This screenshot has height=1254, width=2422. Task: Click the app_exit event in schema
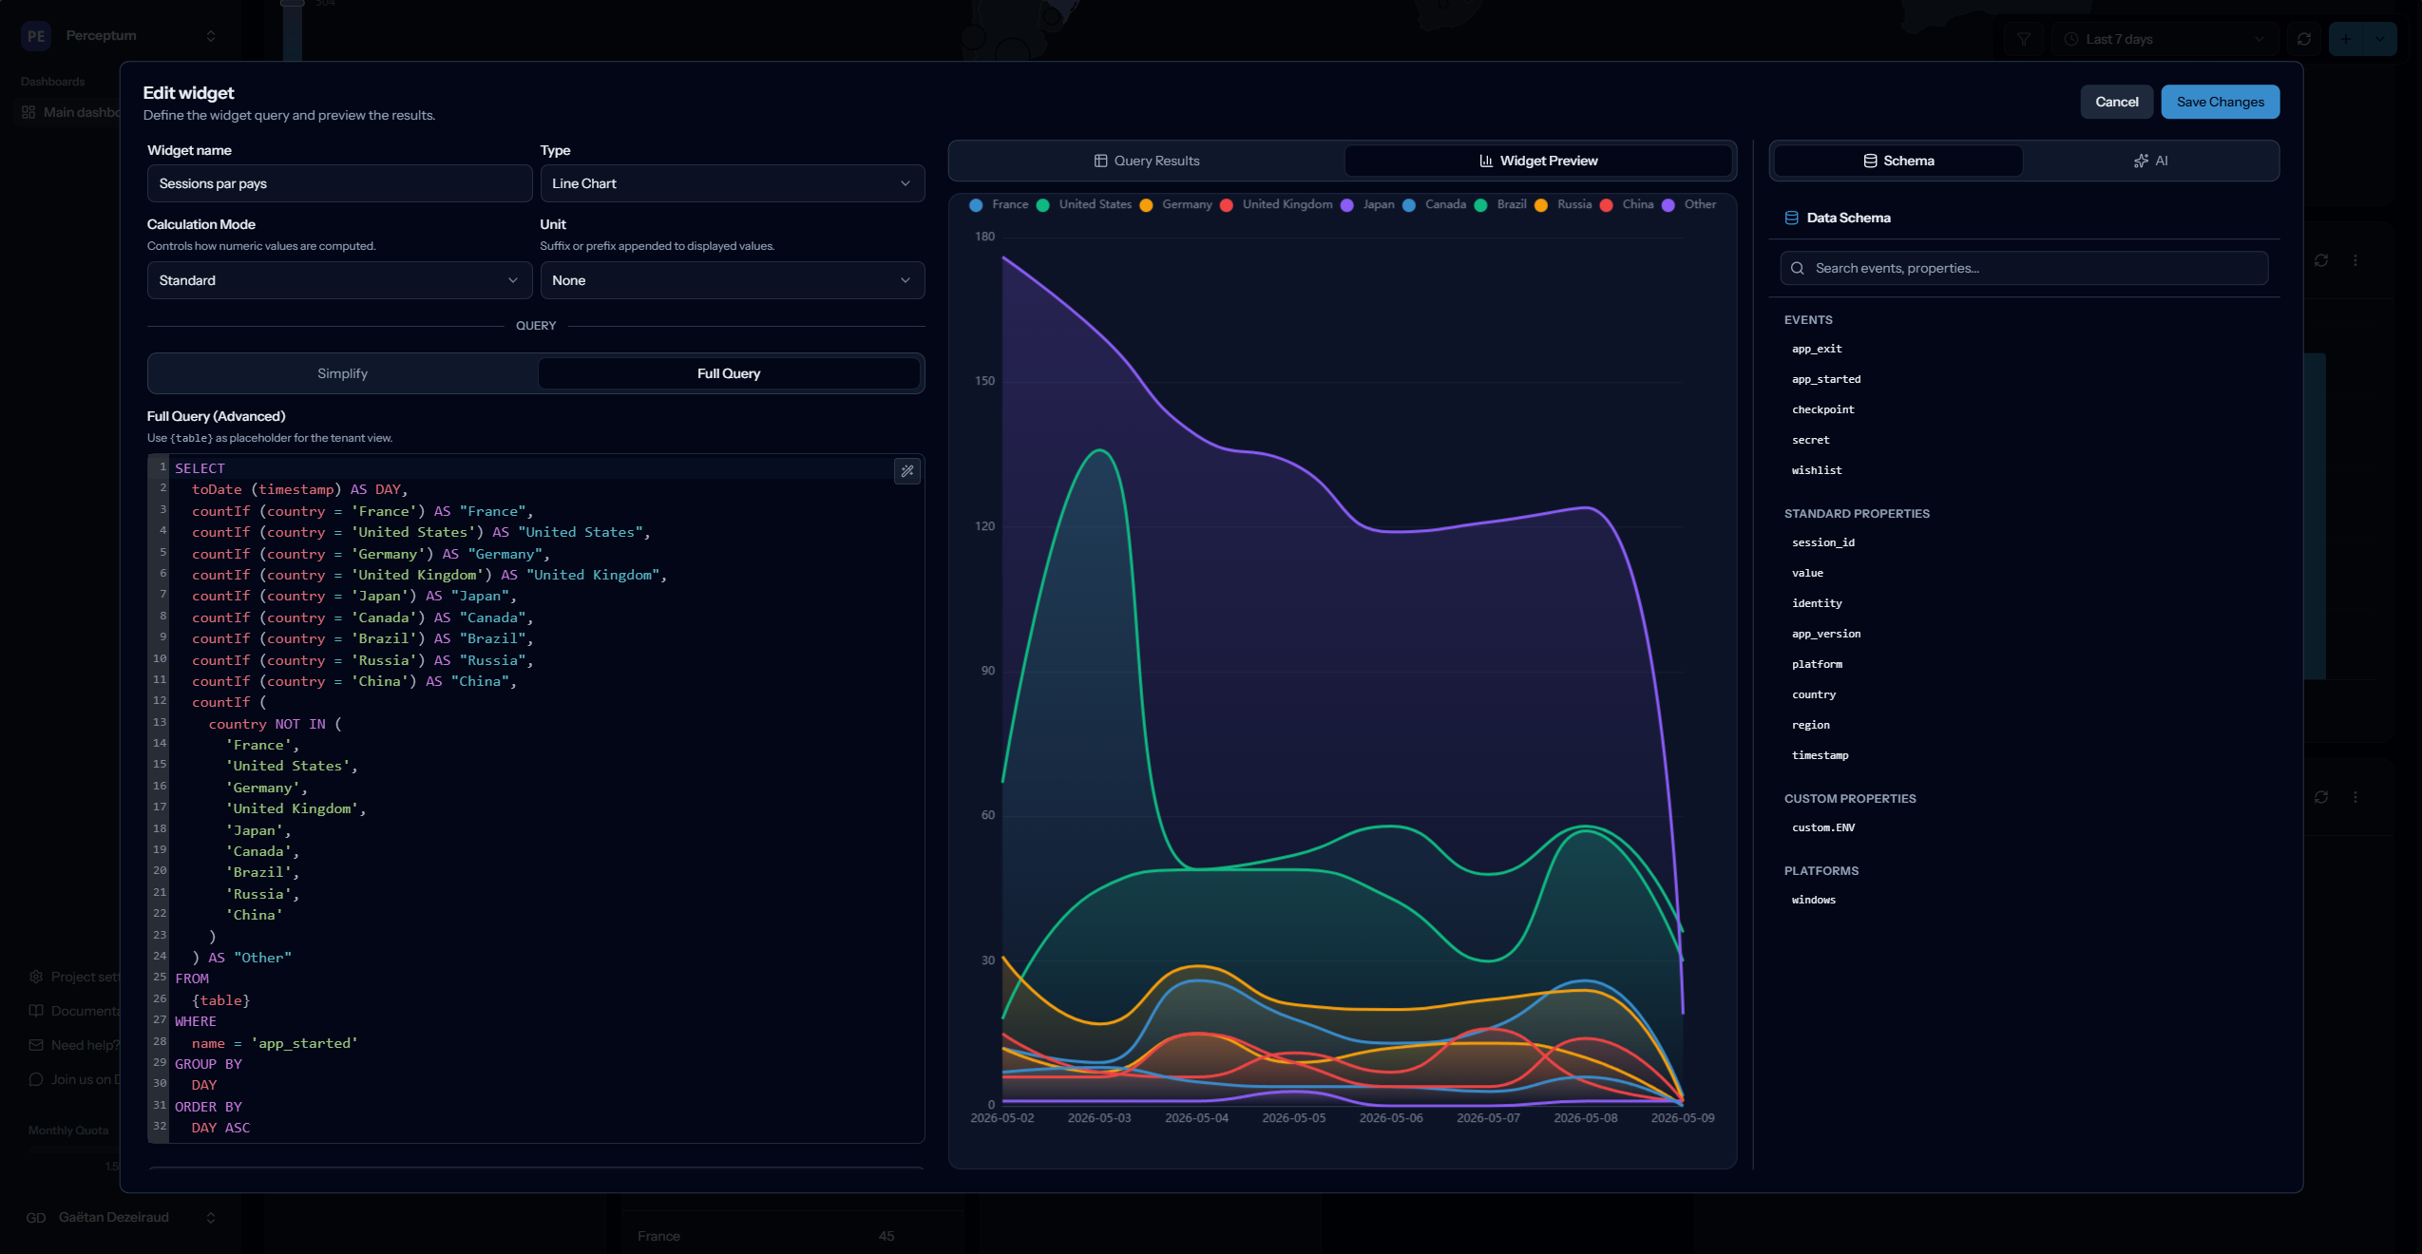(1817, 349)
